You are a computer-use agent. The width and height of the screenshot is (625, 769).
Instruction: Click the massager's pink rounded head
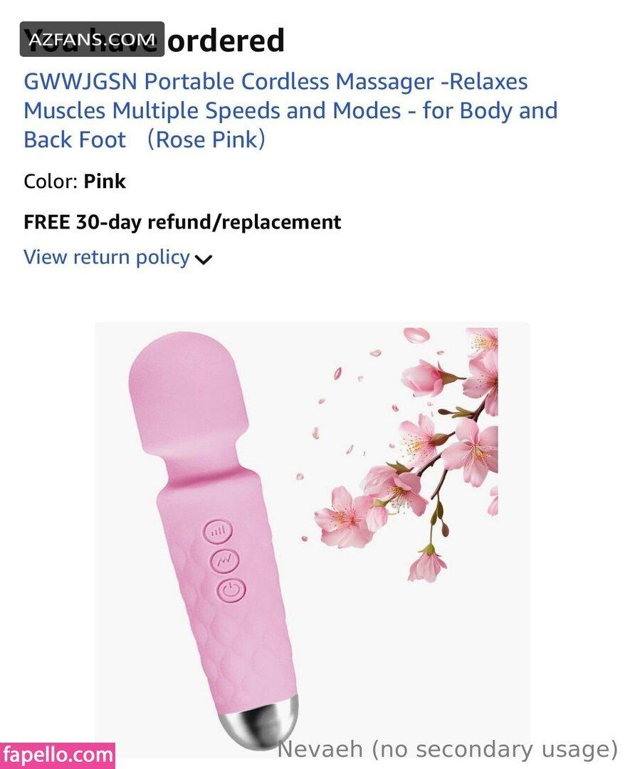(188, 392)
